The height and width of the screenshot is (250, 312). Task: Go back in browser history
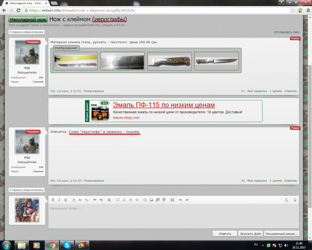point(4,10)
